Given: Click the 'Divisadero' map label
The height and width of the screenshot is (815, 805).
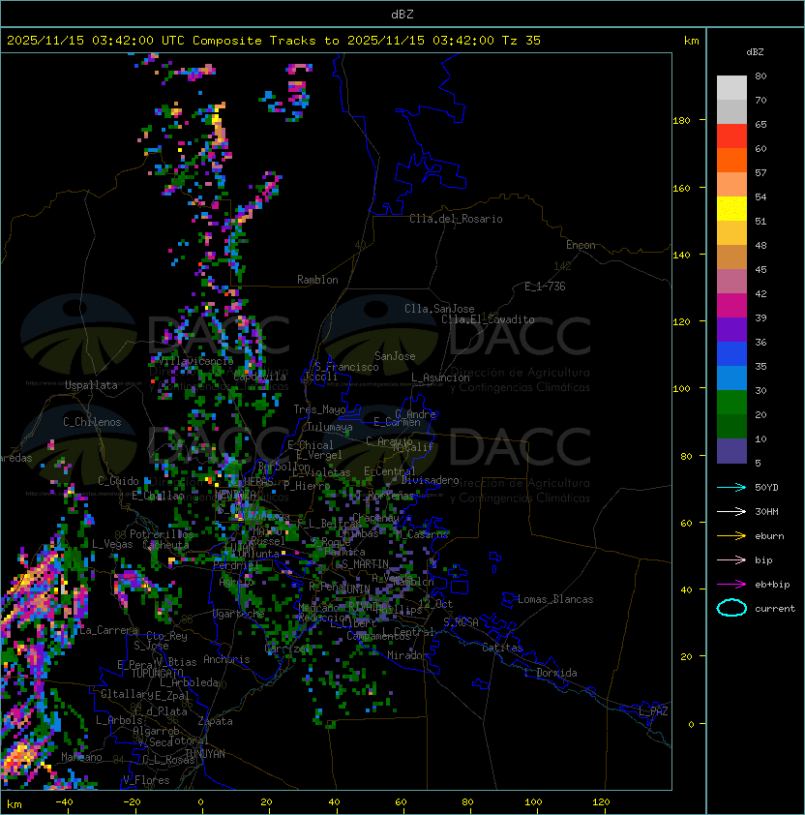Looking at the screenshot, I should pos(431,480).
